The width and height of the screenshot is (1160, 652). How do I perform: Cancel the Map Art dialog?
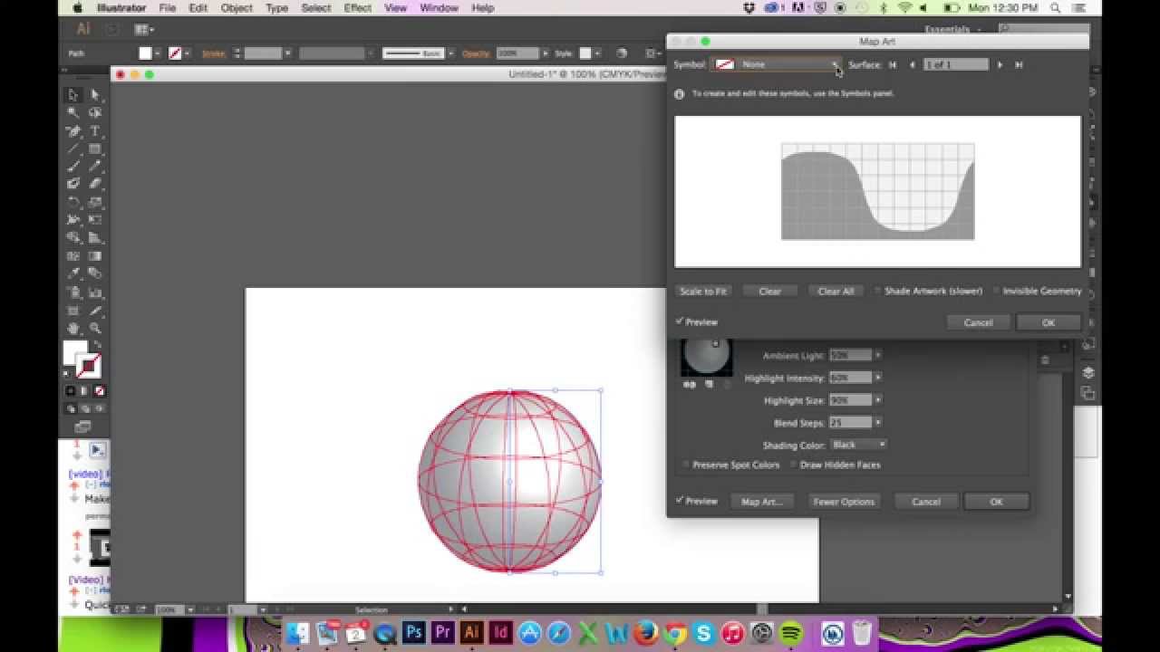pyautogui.click(x=978, y=322)
